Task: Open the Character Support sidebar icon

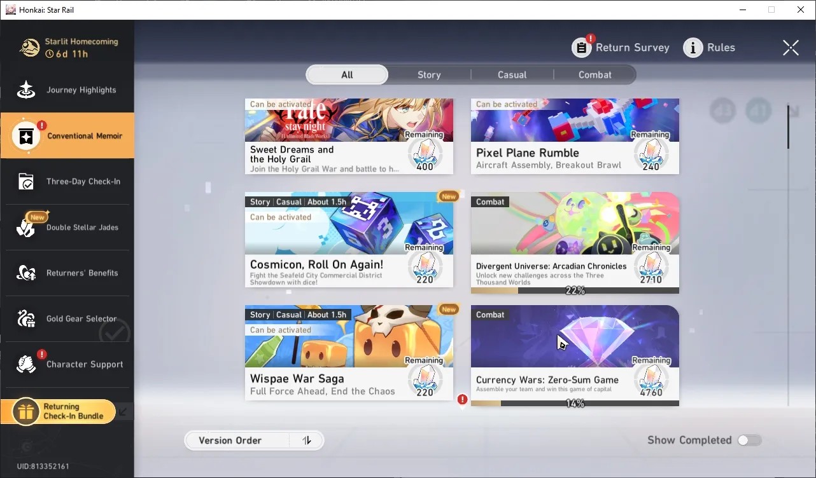Action: click(x=26, y=365)
